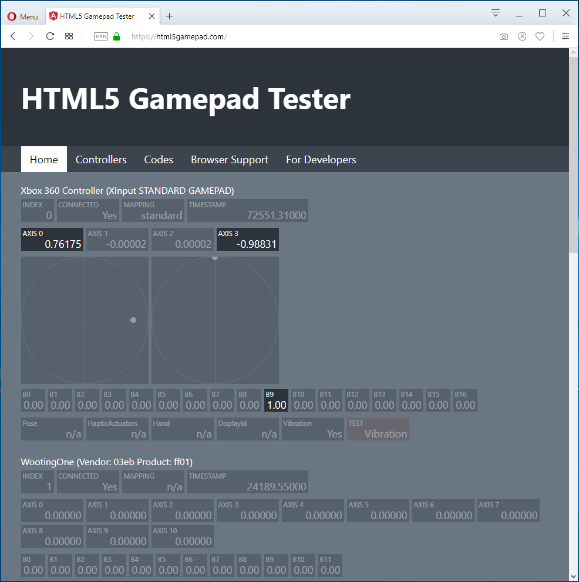Open a new tab with plus button

click(169, 16)
